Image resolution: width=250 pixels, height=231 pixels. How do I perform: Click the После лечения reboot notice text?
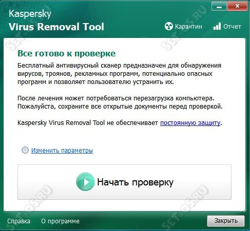(116, 98)
